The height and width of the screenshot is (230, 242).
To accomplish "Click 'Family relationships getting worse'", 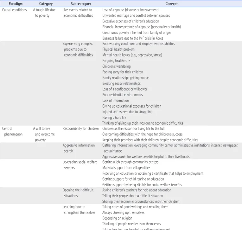I will click(x=125, y=78).
